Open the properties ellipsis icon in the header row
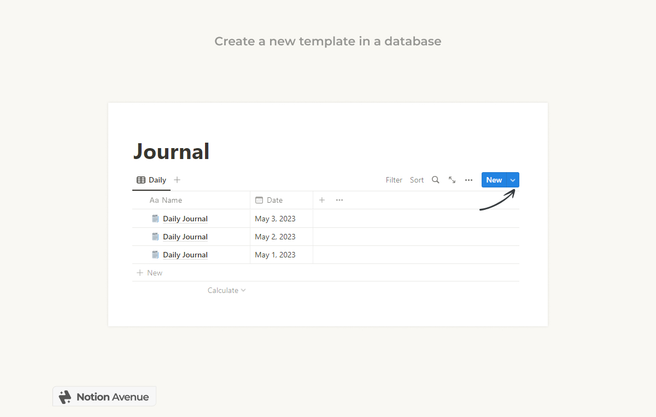656x417 pixels. 339,200
